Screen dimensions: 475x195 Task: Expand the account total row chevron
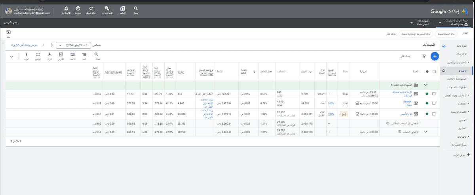pyautogui.click(x=426, y=132)
